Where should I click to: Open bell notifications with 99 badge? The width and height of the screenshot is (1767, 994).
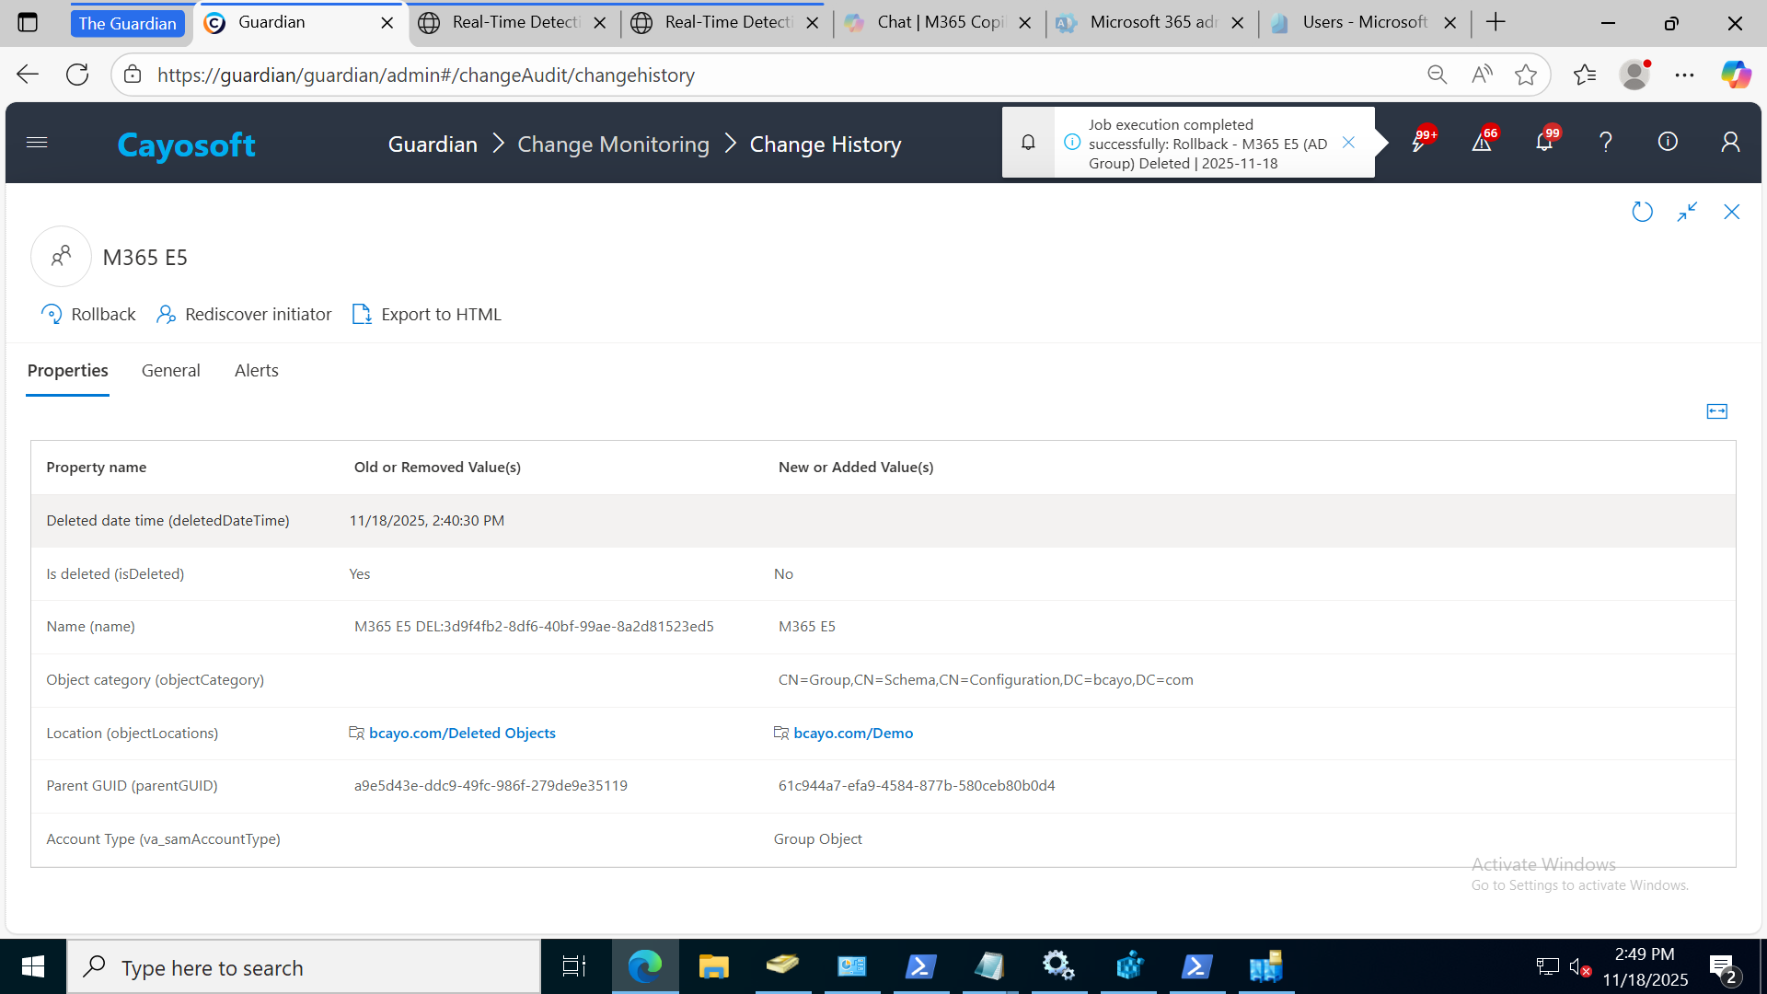pyautogui.click(x=1543, y=143)
